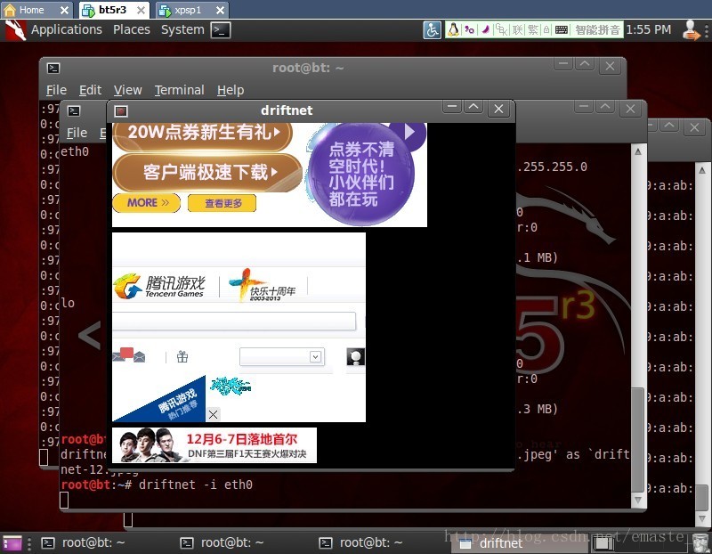Image resolution: width=712 pixels, height=554 pixels.
Task: Click the middle terminal scrollbar thumb
Action: coord(638,440)
